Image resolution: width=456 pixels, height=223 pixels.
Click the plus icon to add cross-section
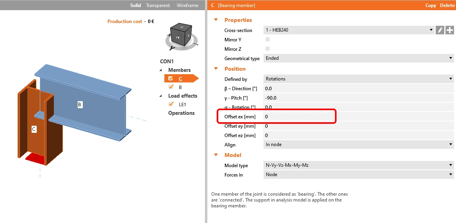[x=450, y=30]
